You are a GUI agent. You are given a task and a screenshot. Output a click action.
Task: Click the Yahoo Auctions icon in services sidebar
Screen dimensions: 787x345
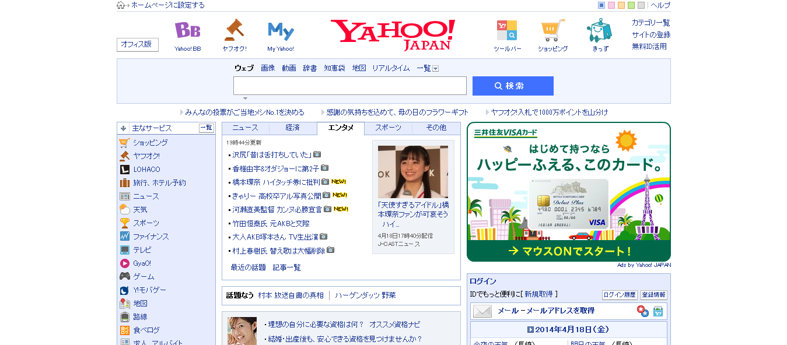point(124,156)
